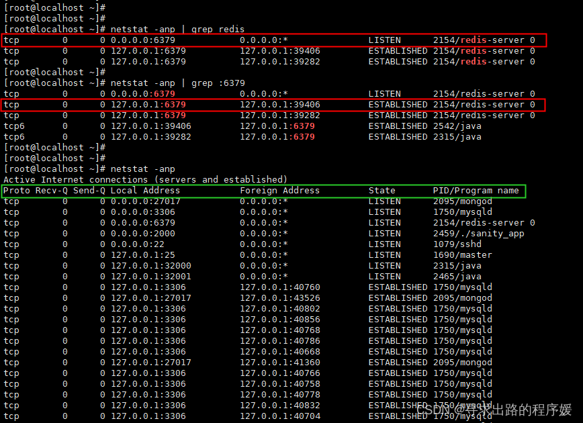This screenshot has width=583, height=423.
Task: Click 2315/java in the 127.0.0.1:32000 row
Action: pos(457,266)
